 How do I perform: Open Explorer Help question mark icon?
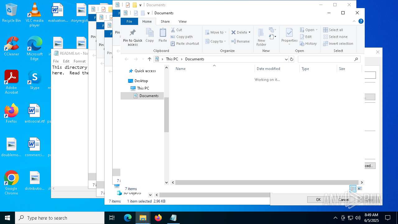point(361,21)
